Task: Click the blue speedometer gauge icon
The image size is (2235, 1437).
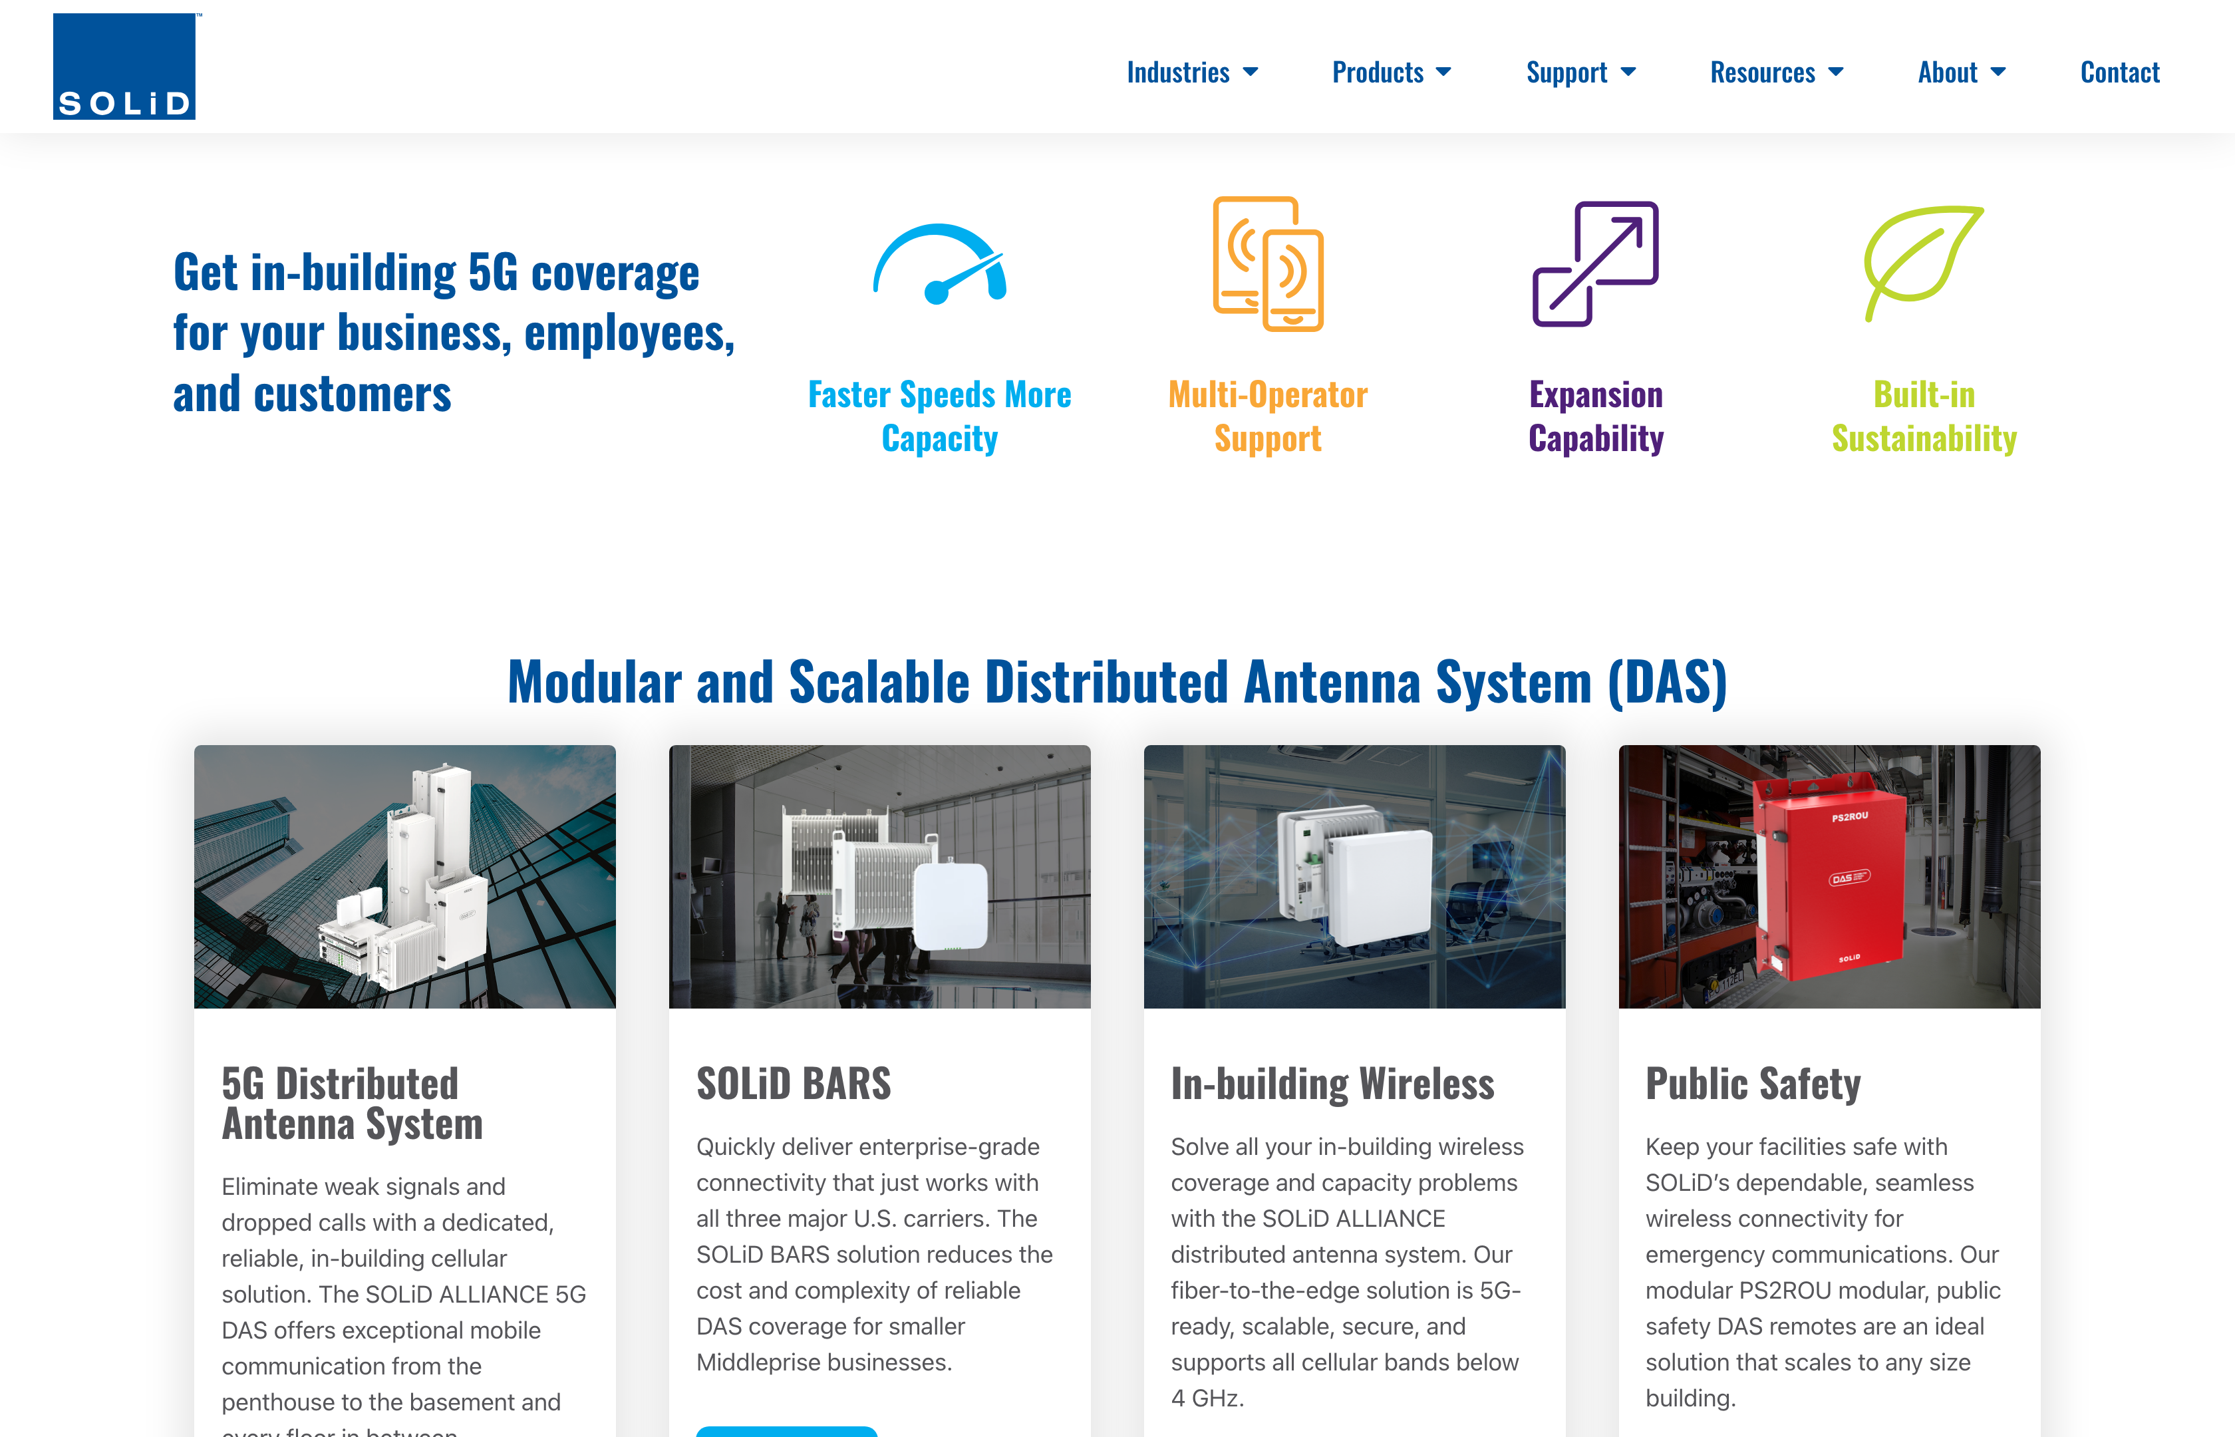Action: [939, 264]
